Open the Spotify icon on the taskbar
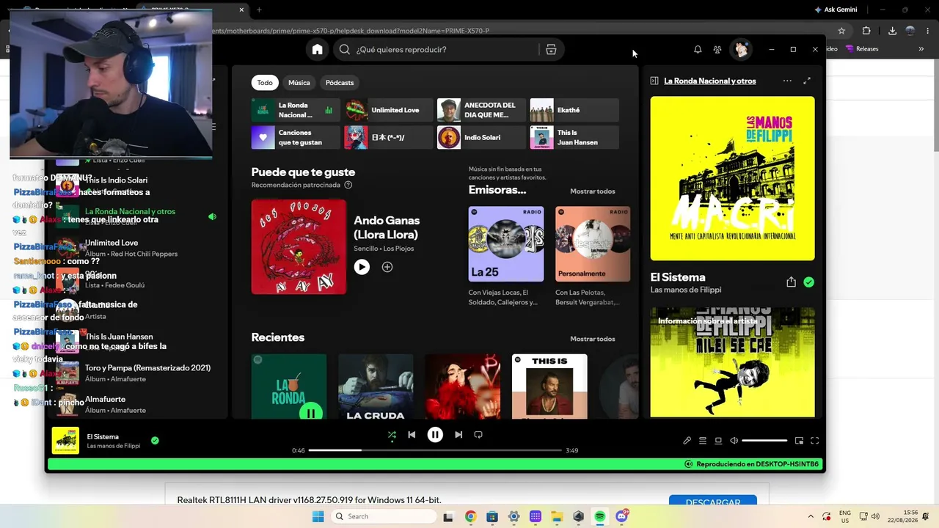The image size is (939, 528). [x=600, y=516]
